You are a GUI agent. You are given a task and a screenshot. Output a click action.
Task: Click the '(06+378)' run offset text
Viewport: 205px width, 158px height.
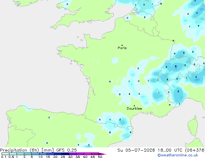coord(195,150)
